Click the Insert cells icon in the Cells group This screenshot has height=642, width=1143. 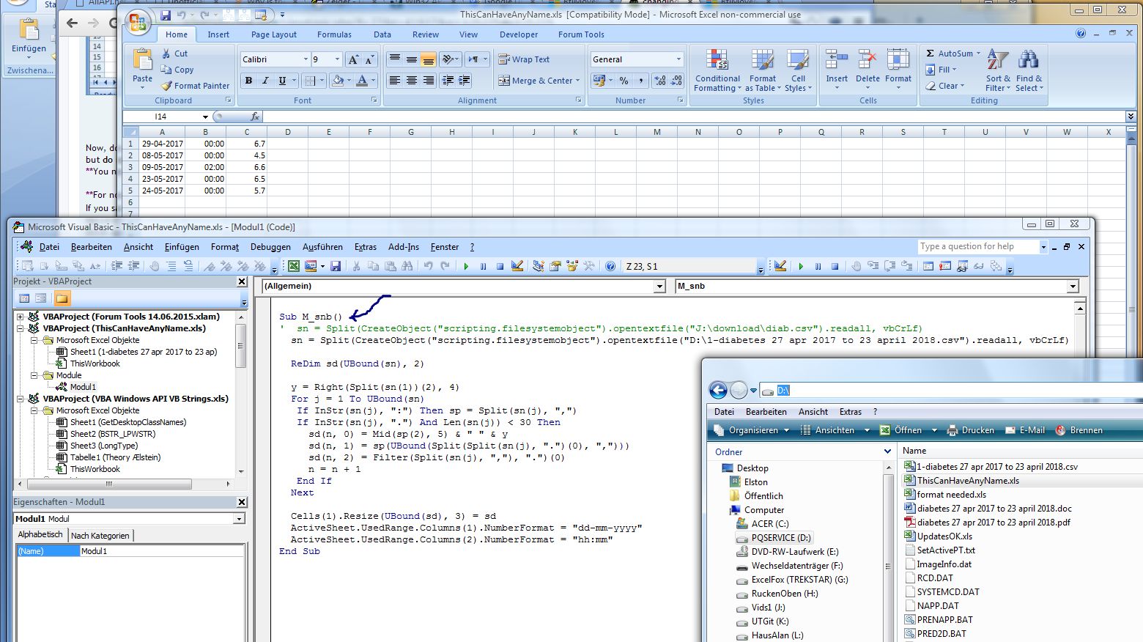point(837,60)
